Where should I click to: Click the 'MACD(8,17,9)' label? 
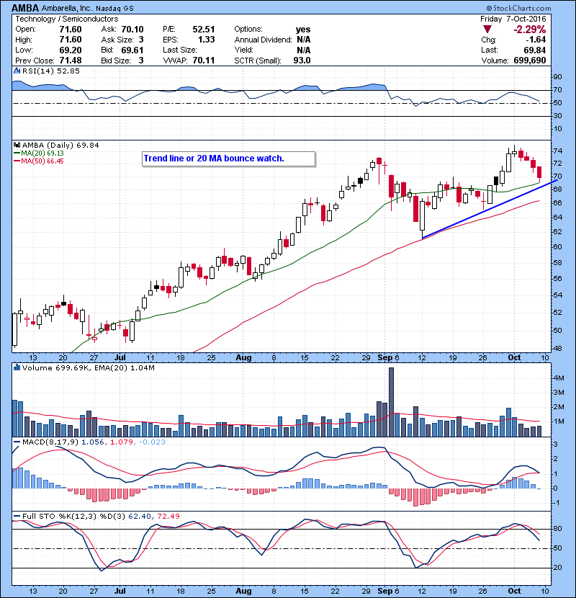click(50, 442)
